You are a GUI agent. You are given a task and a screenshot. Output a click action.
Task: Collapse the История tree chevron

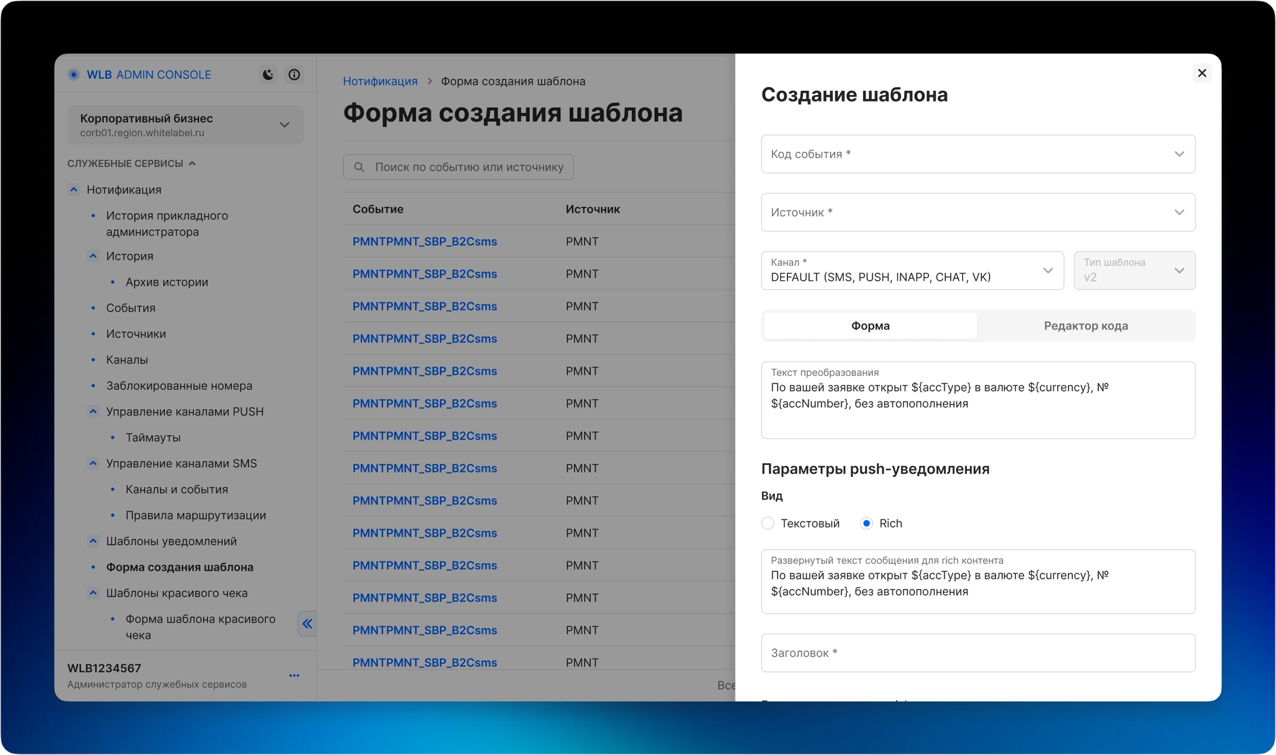[93, 256]
